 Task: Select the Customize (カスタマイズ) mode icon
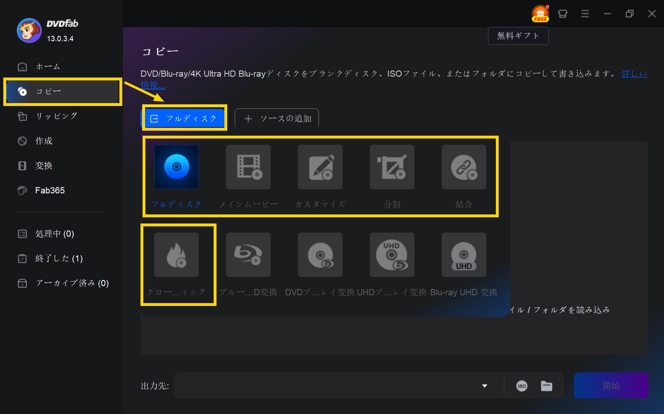coord(320,167)
